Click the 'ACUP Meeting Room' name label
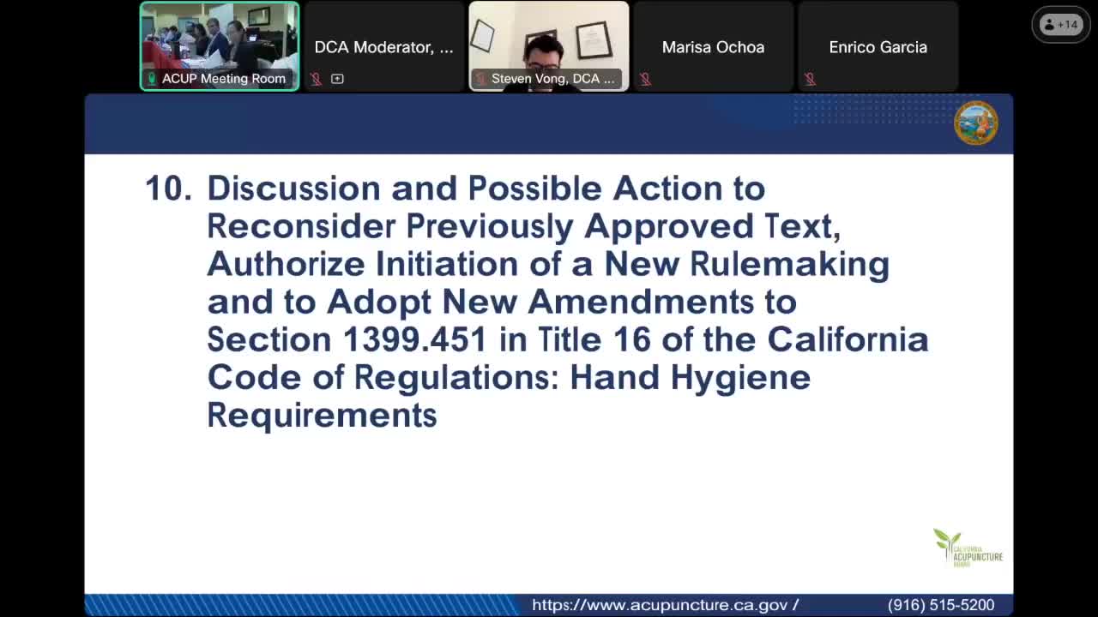Image resolution: width=1098 pixels, height=617 pixels. point(224,79)
